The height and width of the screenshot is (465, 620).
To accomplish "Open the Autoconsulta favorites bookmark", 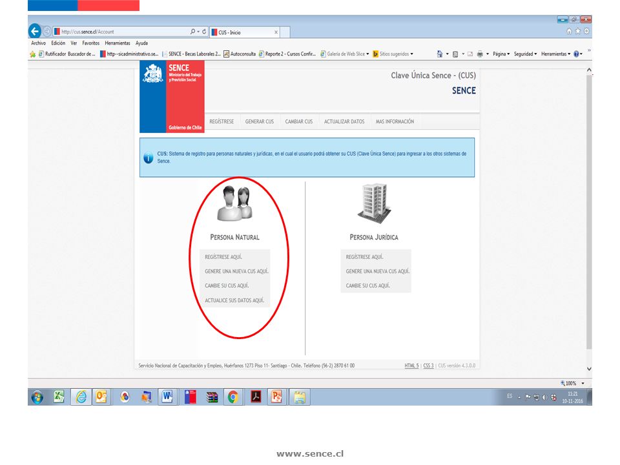I will tap(240, 54).
